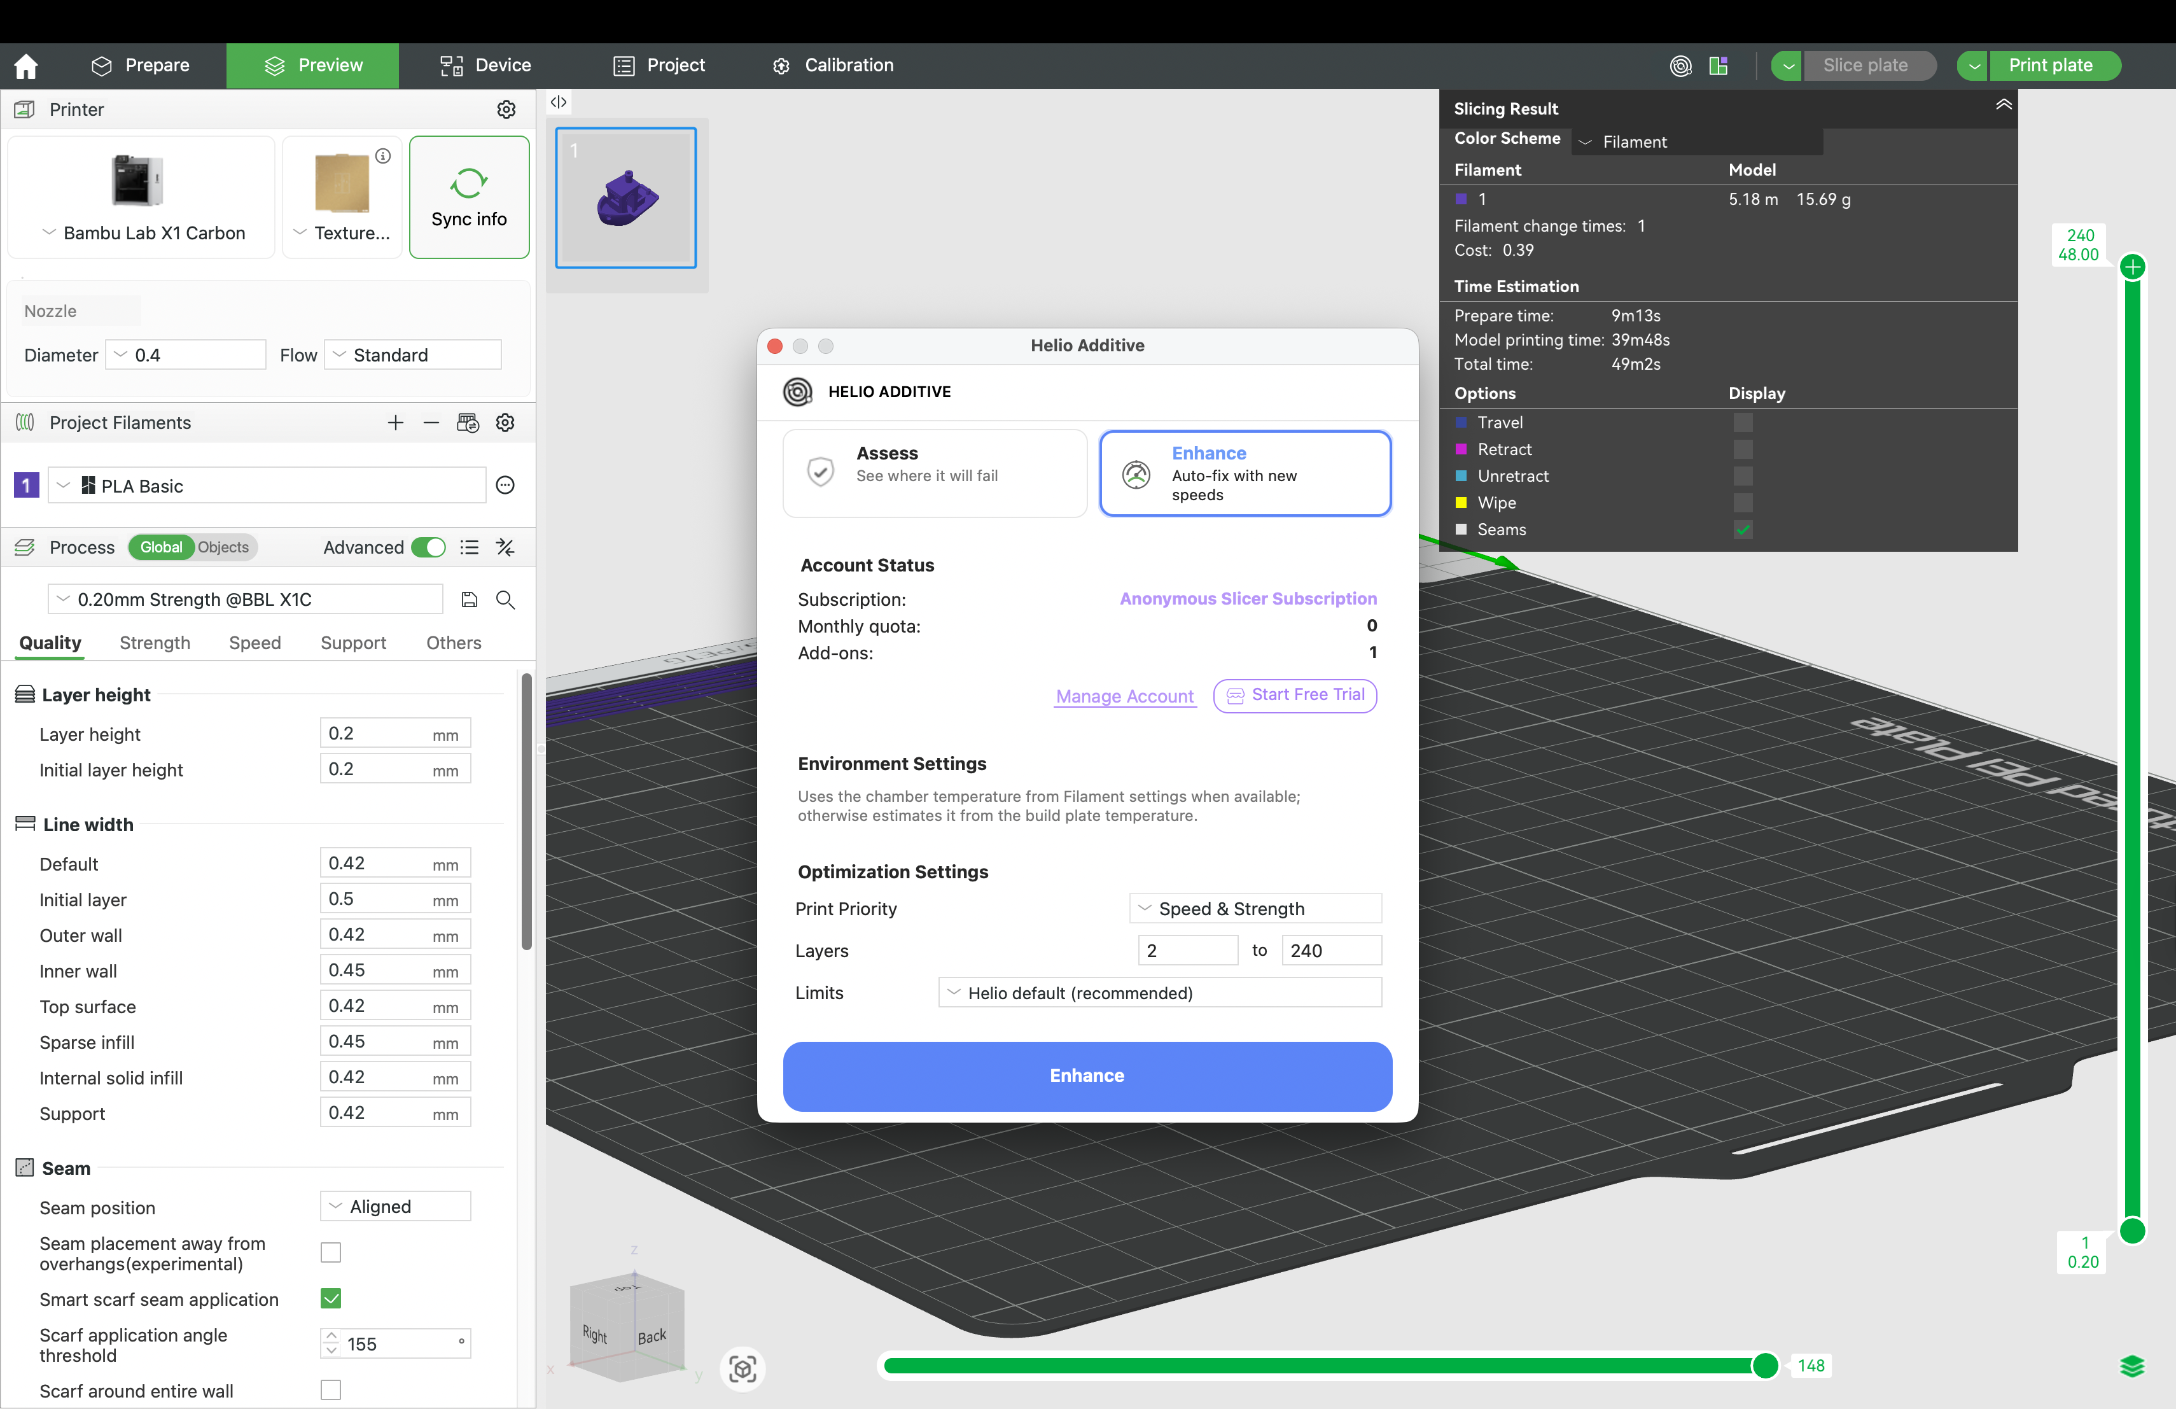Open the Calibration menu tab
The height and width of the screenshot is (1409, 2176).
click(833, 66)
